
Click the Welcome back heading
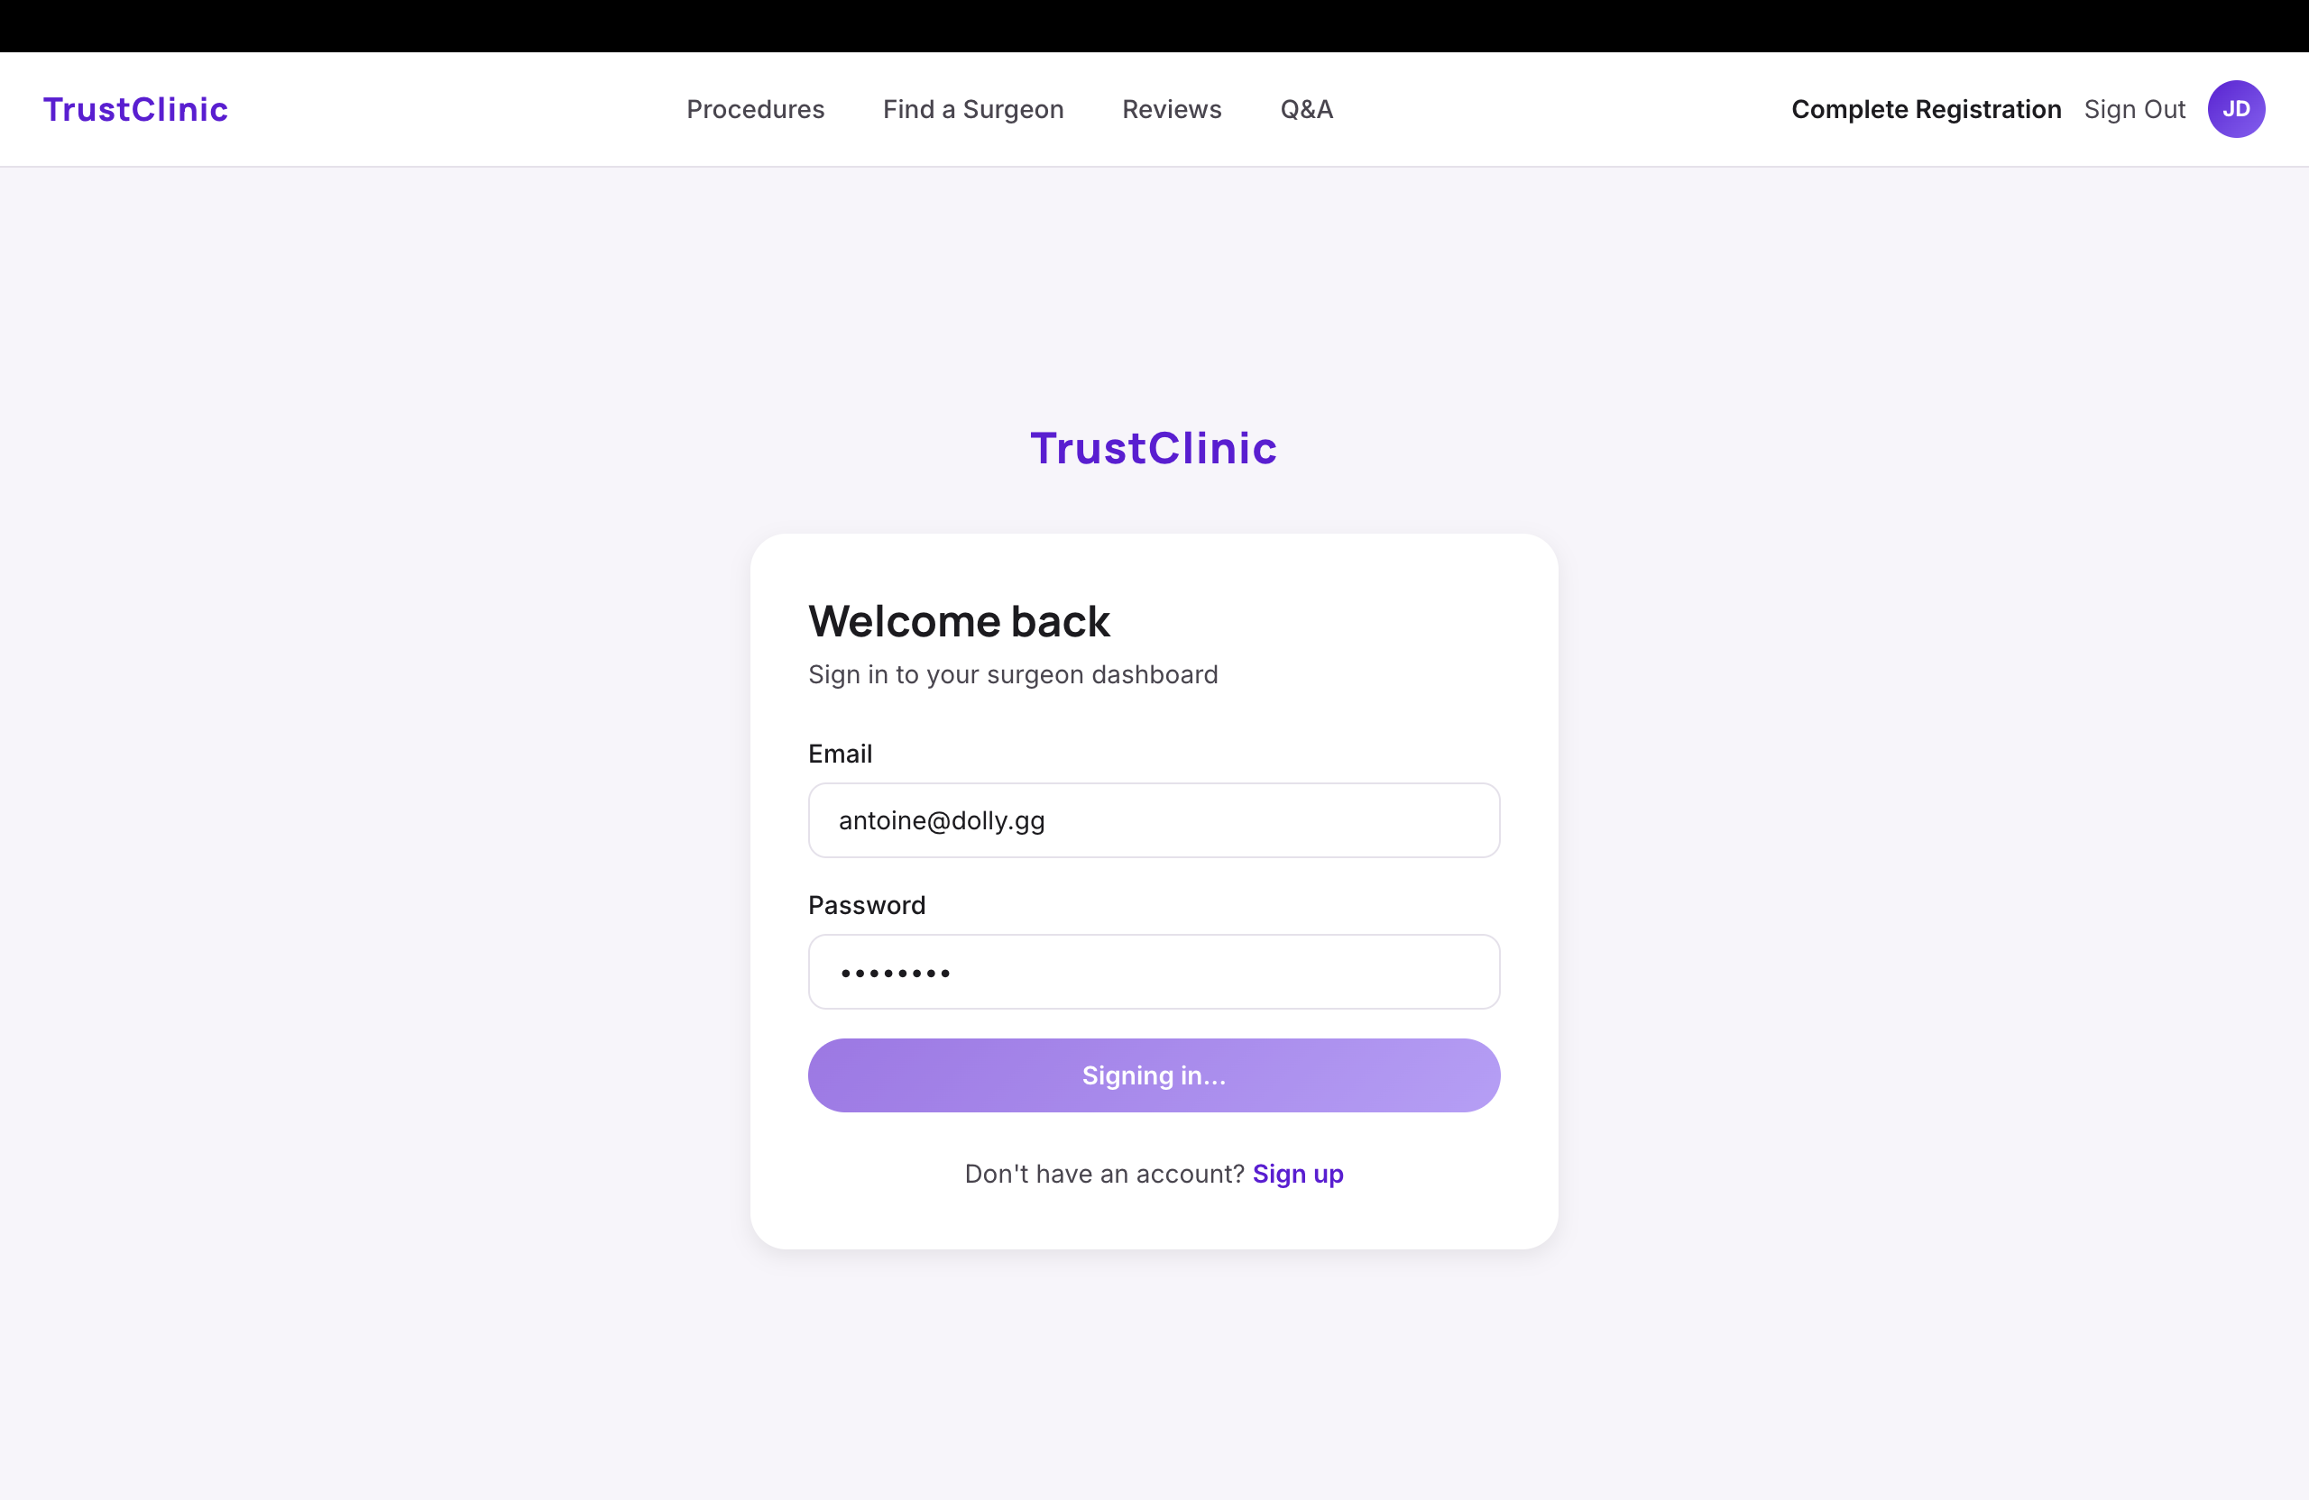[x=959, y=621]
